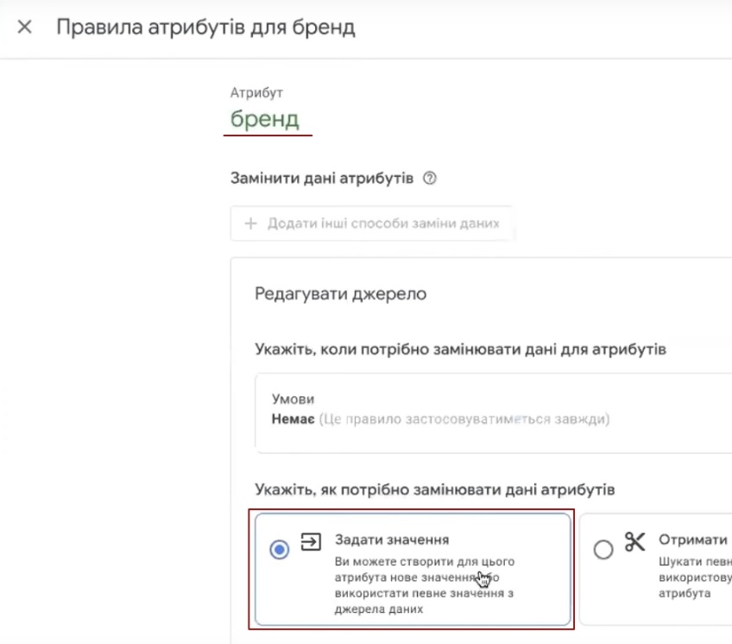Viewport: 732px width, 644px height.
Task: Close the attribute rules dialog
Action: 25,27
